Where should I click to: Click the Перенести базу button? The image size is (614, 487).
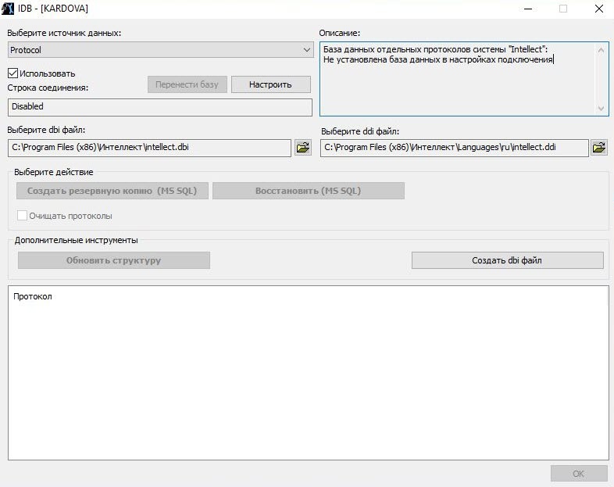pos(187,84)
